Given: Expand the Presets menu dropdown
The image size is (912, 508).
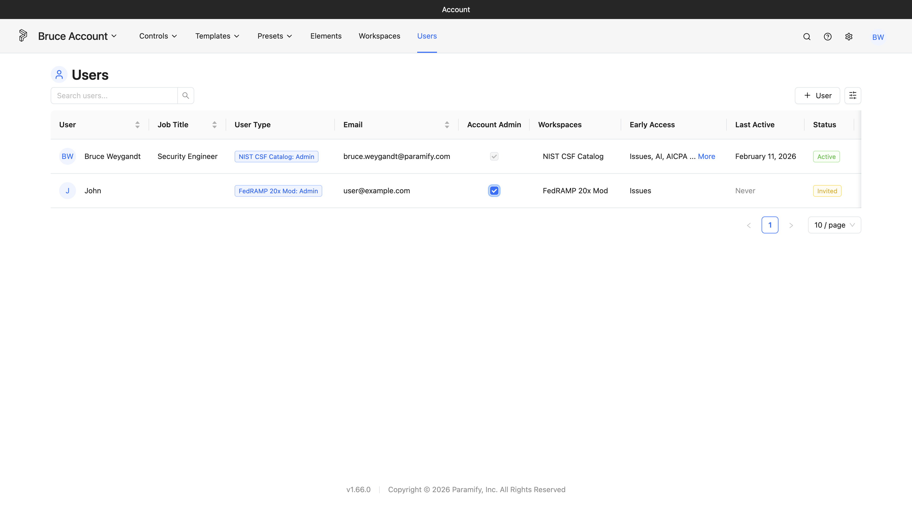Looking at the screenshot, I should (275, 36).
